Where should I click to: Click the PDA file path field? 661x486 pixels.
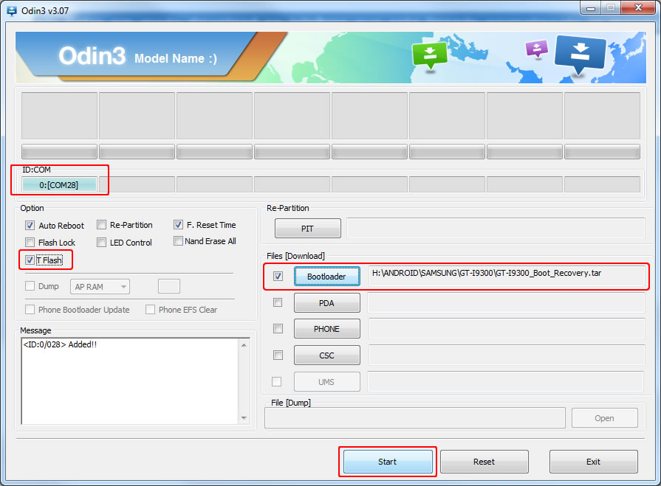[507, 302]
